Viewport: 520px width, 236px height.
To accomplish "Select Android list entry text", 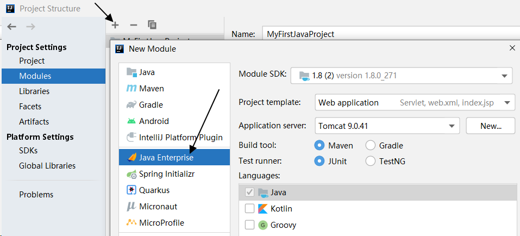I will coord(154,121).
